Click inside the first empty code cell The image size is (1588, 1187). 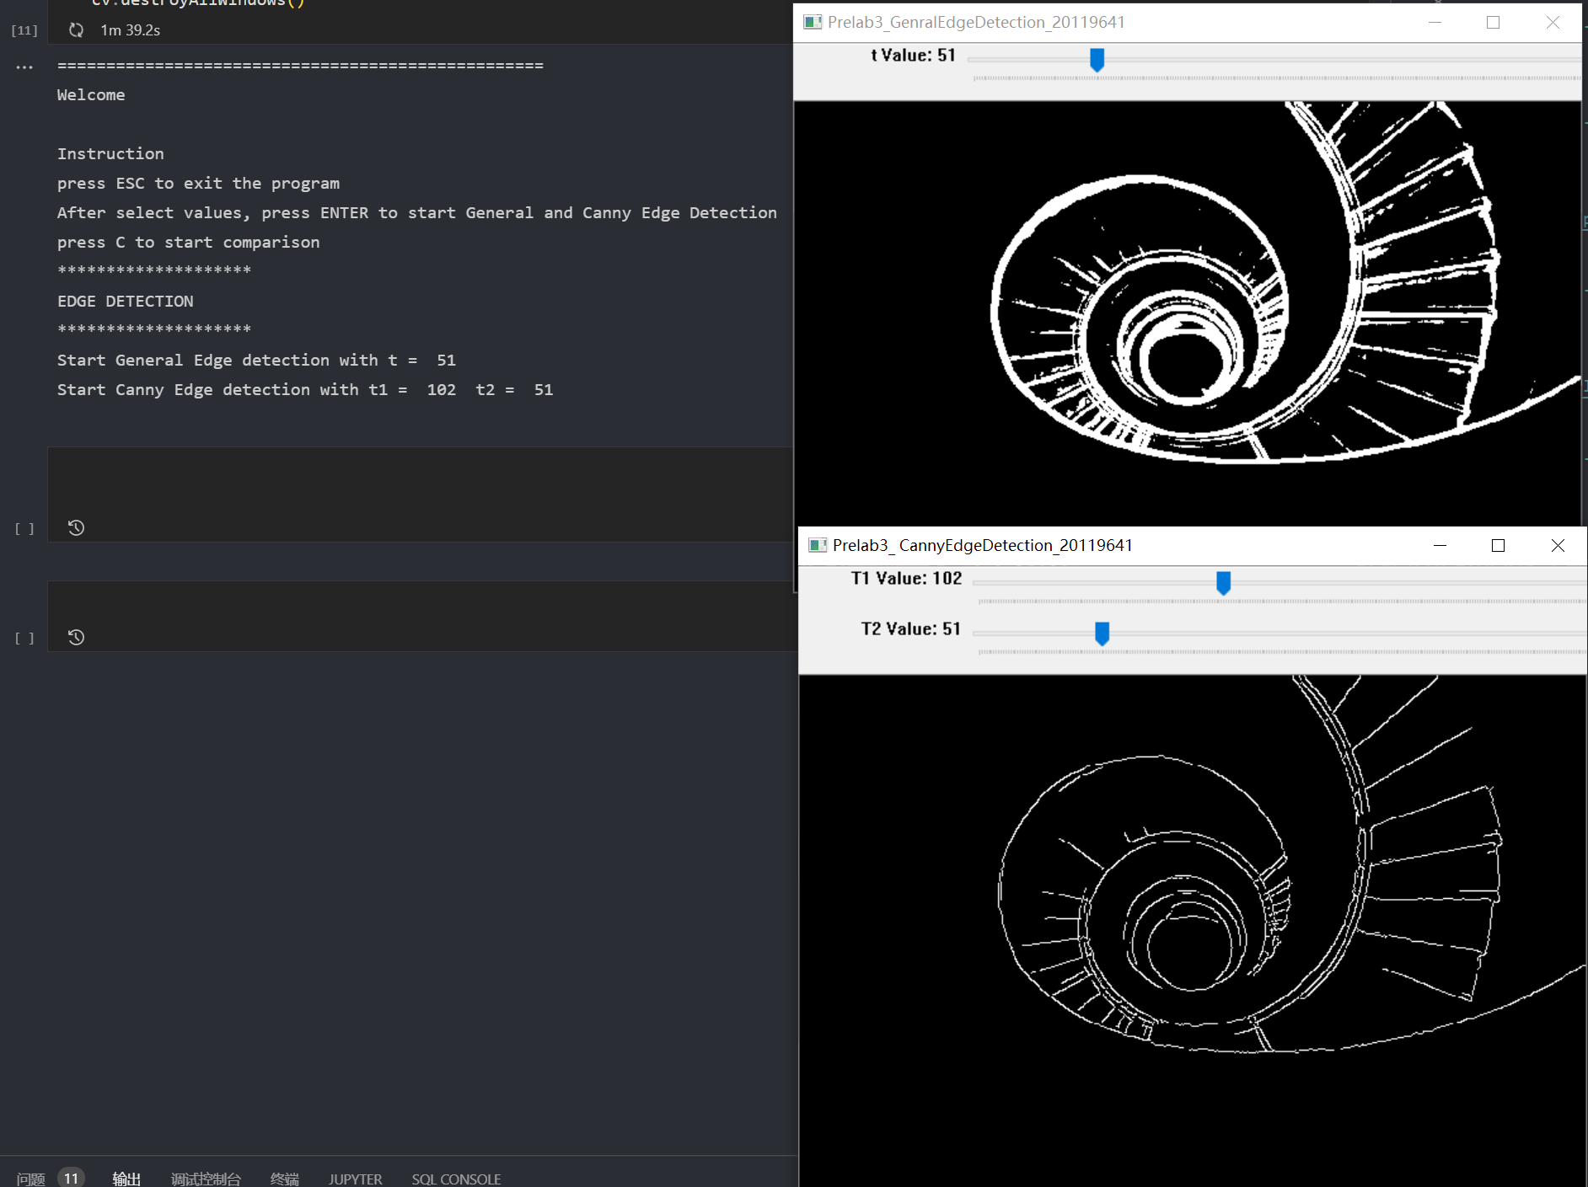(x=420, y=494)
